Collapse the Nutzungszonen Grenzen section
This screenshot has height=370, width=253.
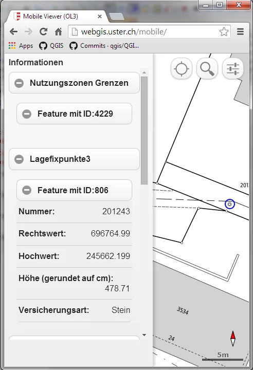(x=74, y=83)
